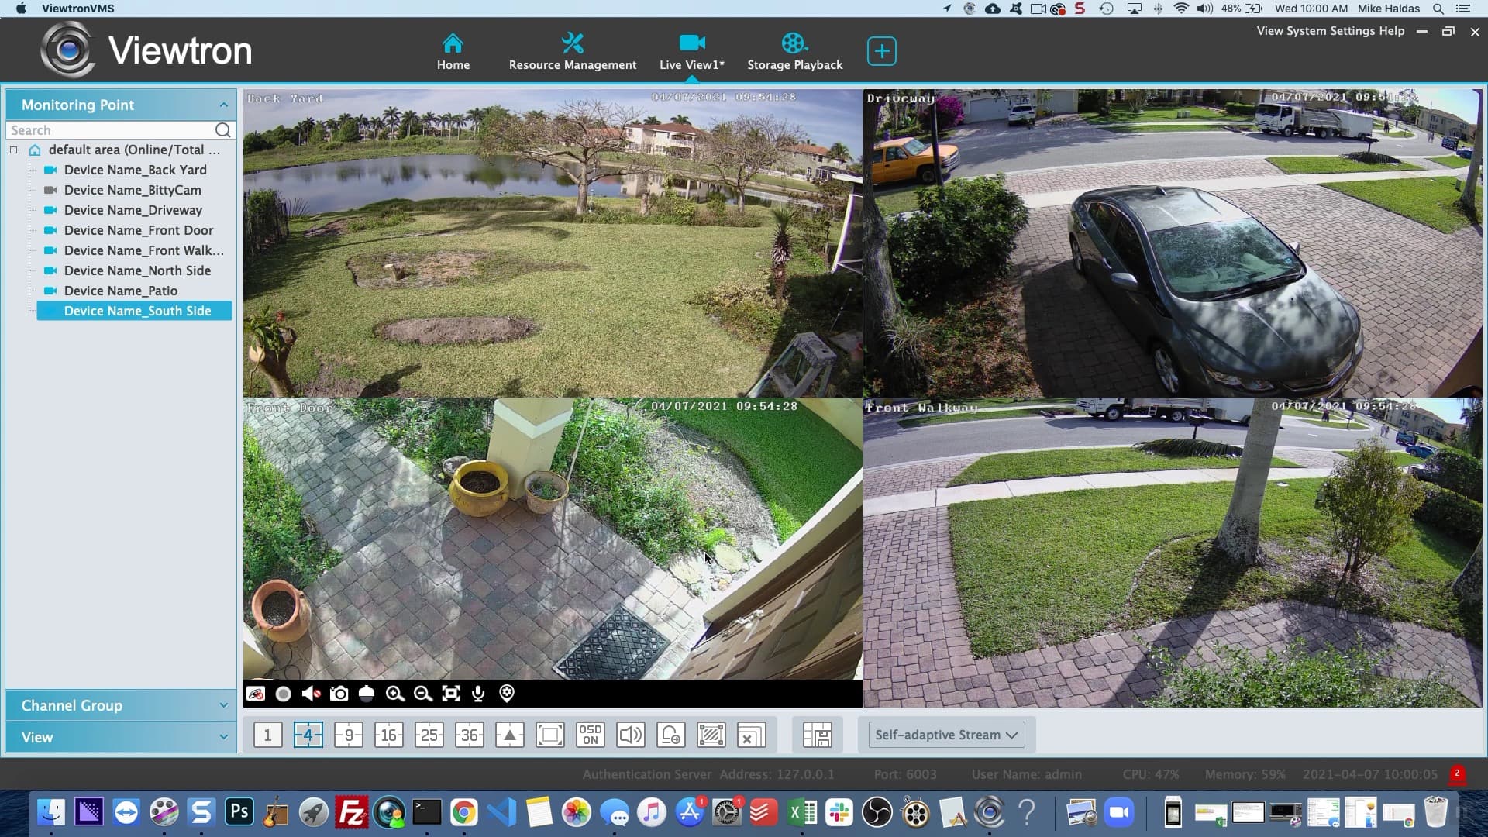The image size is (1488, 837).
Task: Click the Resource Management menu item
Action: tap(573, 51)
